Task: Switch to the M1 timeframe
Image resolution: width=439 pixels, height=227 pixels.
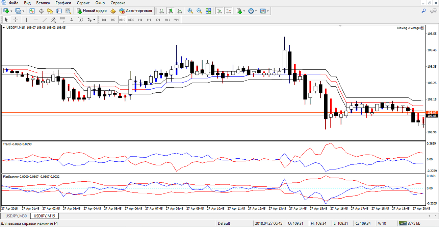Action: pos(104,20)
